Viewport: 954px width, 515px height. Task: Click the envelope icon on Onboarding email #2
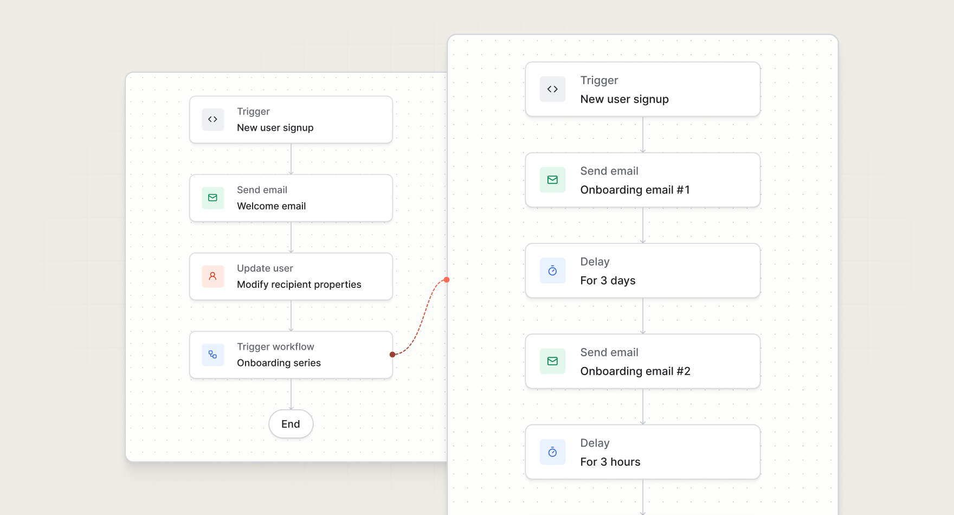pos(552,361)
